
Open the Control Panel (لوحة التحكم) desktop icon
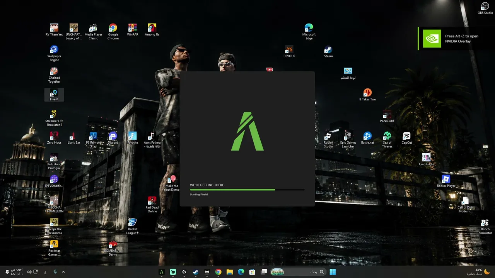[348, 73]
